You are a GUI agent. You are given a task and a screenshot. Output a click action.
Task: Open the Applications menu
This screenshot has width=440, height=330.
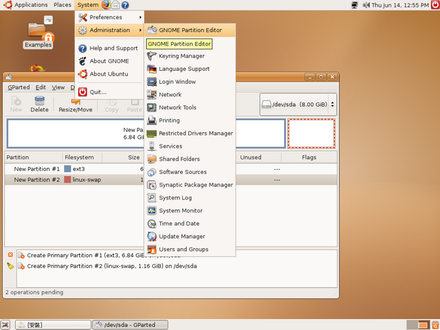click(x=25, y=5)
